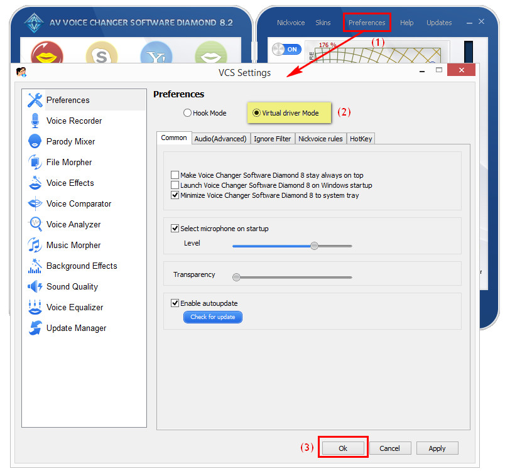Maximize the VCS Settings dialog

pyautogui.click(x=438, y=70)
